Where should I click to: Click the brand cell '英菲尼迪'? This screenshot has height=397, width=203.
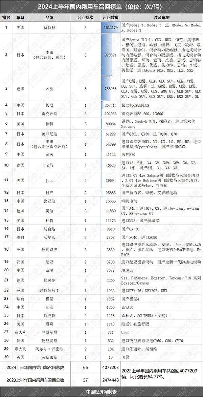pyautogui.click(x=49, y=134)
